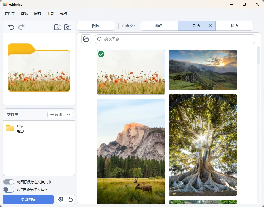Select the 封面 tab

coord(197,26)
